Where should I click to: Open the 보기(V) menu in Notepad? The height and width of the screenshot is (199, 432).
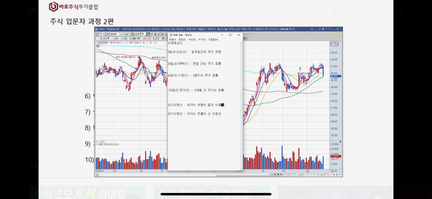[202, 39]
